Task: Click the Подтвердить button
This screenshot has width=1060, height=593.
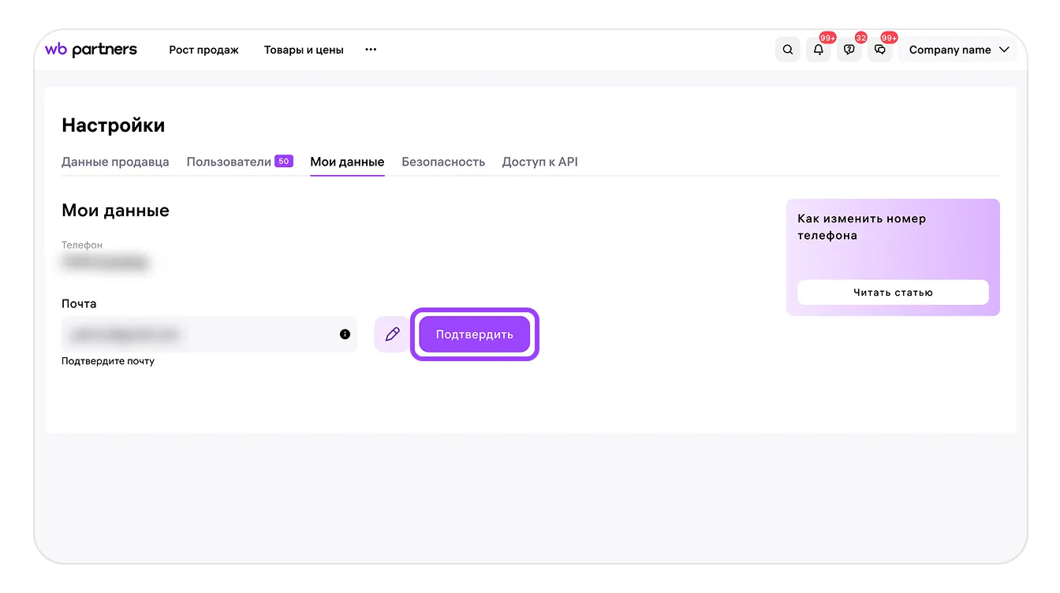Action: [x=475, y=334]
